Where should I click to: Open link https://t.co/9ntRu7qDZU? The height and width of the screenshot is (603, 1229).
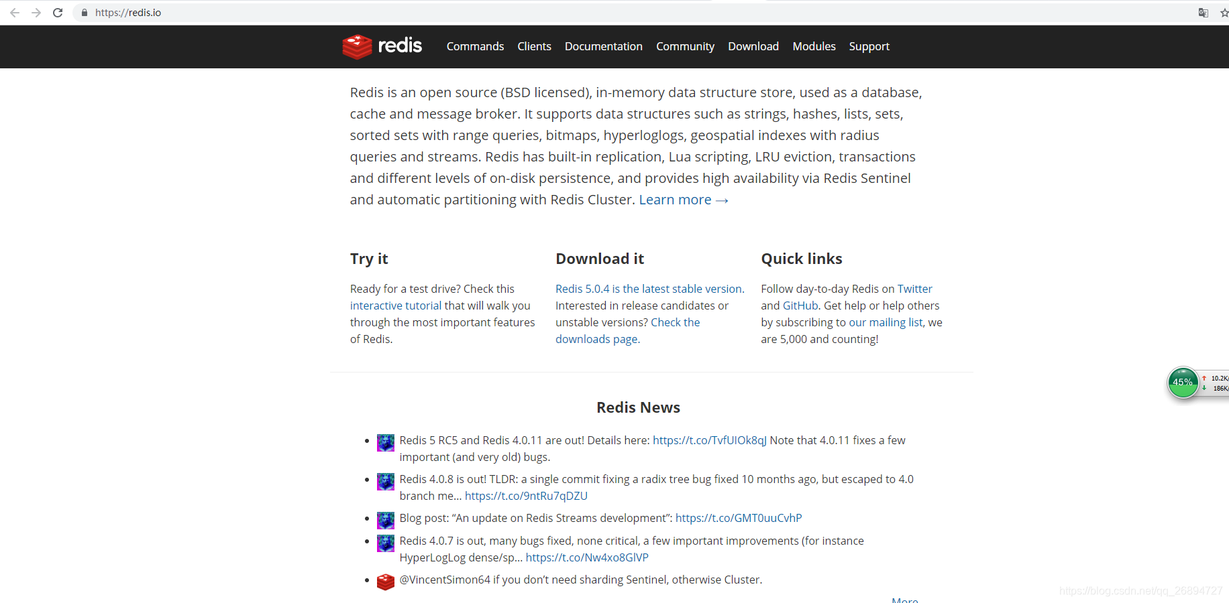coord(526,496)
